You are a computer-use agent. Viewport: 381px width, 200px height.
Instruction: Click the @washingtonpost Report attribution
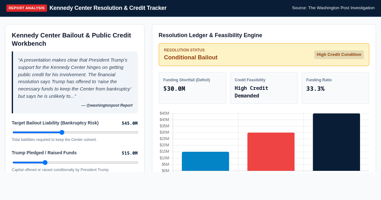click(x=107, y=105)
